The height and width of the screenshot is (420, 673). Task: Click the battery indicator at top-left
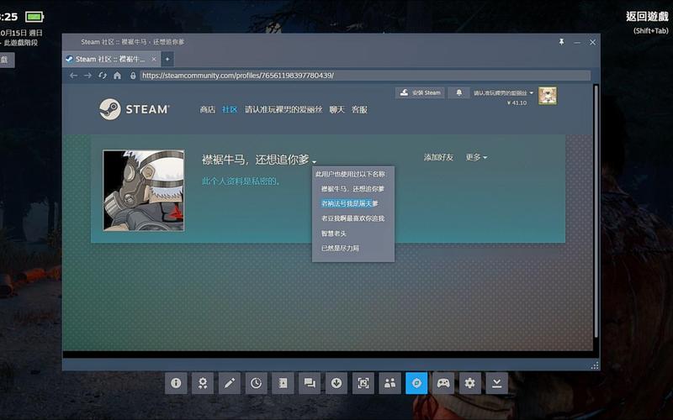34,17
